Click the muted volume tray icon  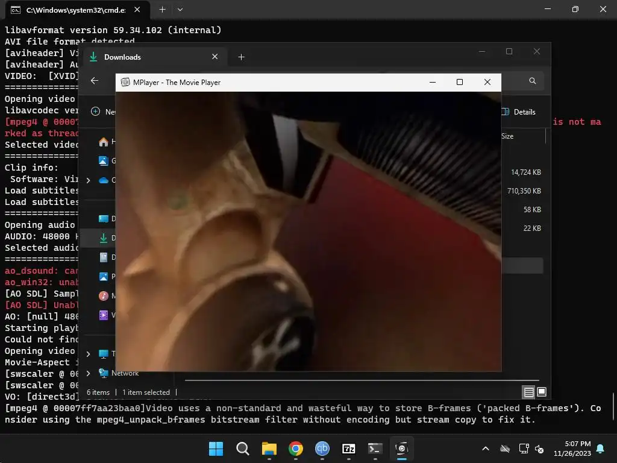[x=539, y=449]
